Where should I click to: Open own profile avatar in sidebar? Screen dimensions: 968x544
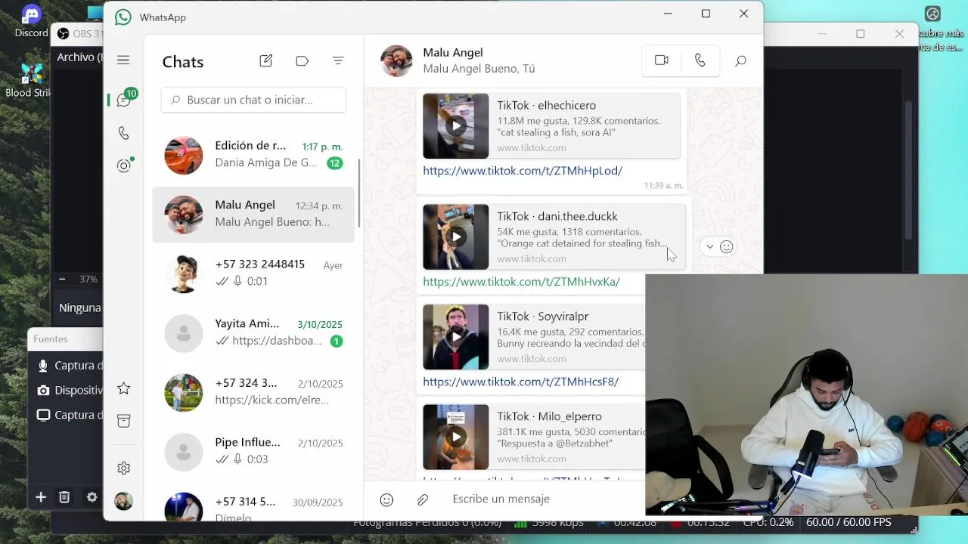point(123,501)
